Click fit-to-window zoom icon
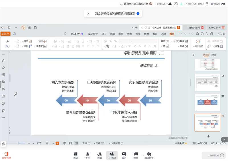This screenshot has width=228, height=161. click(x=47, y=143)
